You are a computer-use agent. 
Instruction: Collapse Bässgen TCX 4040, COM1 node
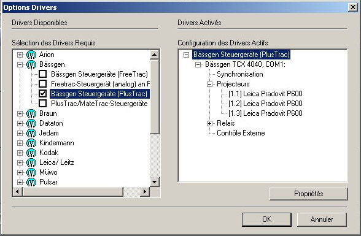(198, 64)
